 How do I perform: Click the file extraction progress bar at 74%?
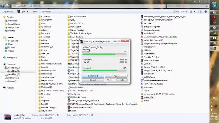click(104, 55)
